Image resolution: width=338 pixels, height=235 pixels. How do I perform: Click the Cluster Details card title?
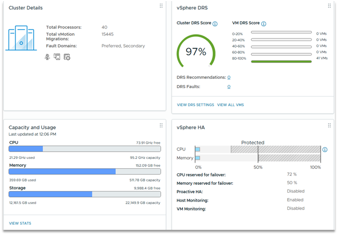coord(25,8)
